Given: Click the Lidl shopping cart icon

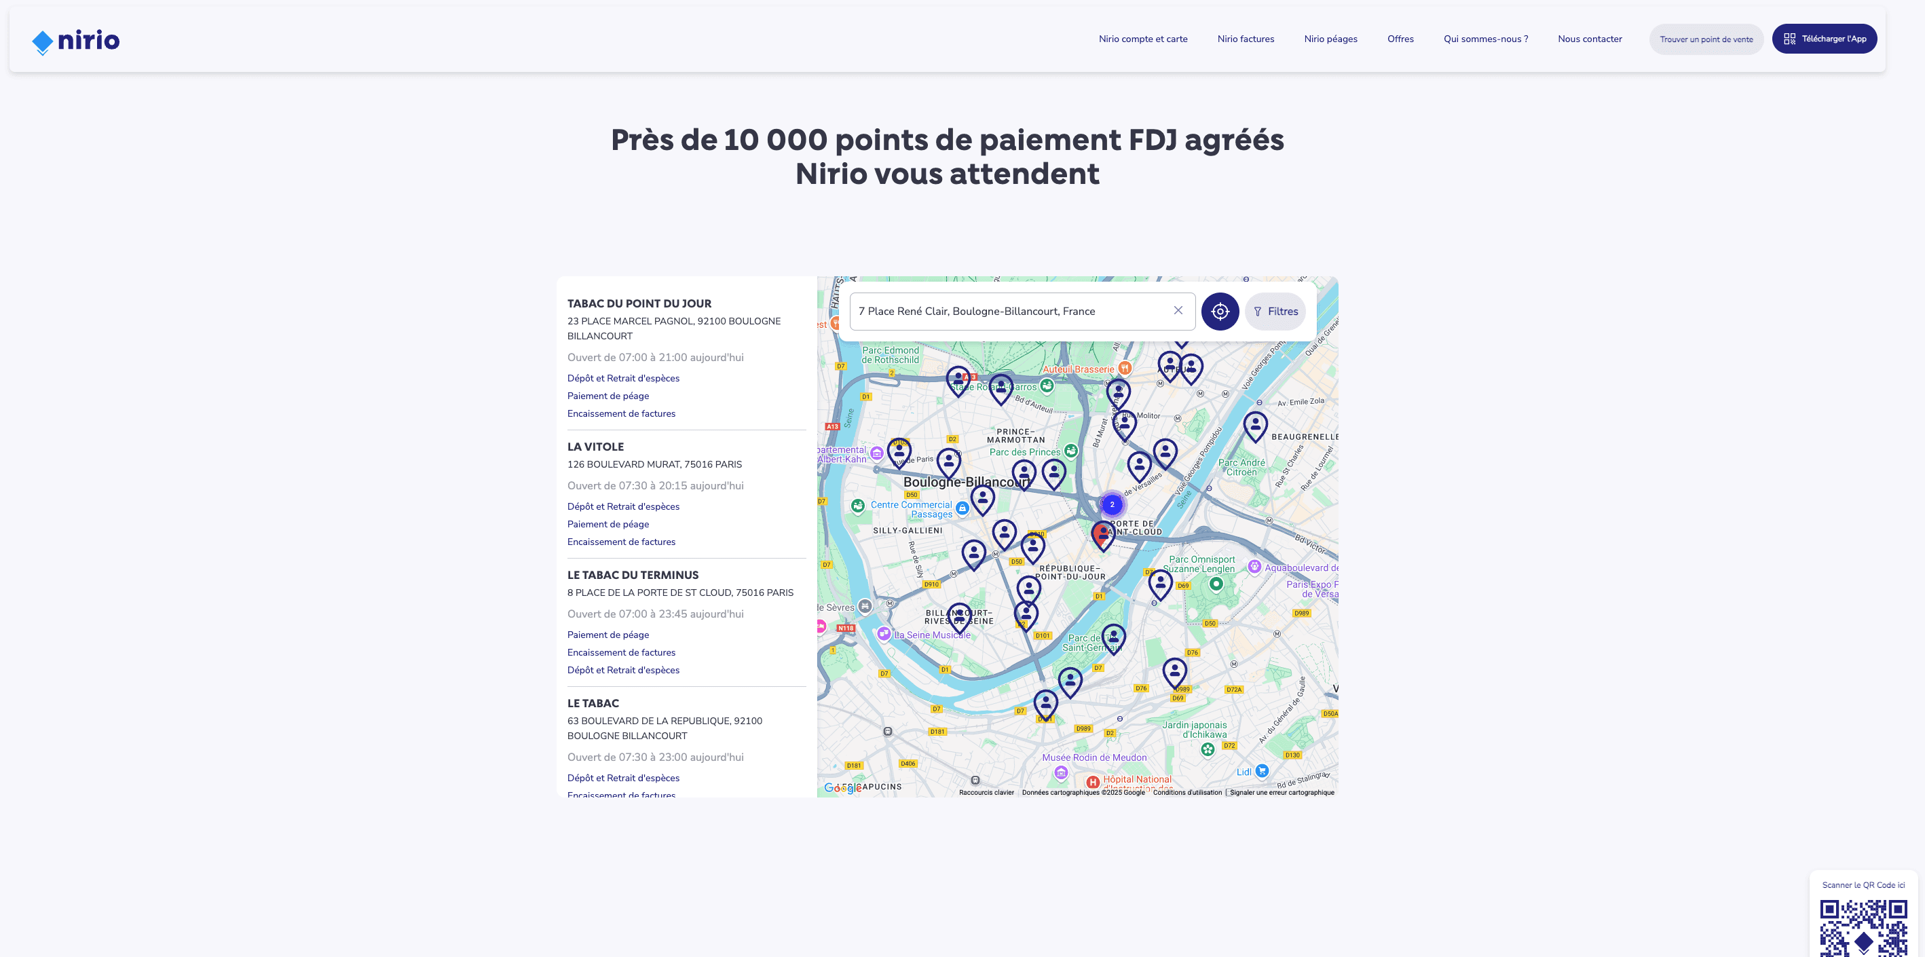Looking at the screenshot, I should (x=1262, y=770).
